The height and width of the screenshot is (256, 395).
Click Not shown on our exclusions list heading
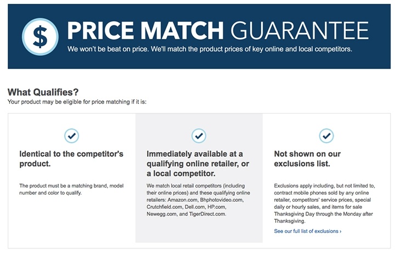tap(307, 158)
